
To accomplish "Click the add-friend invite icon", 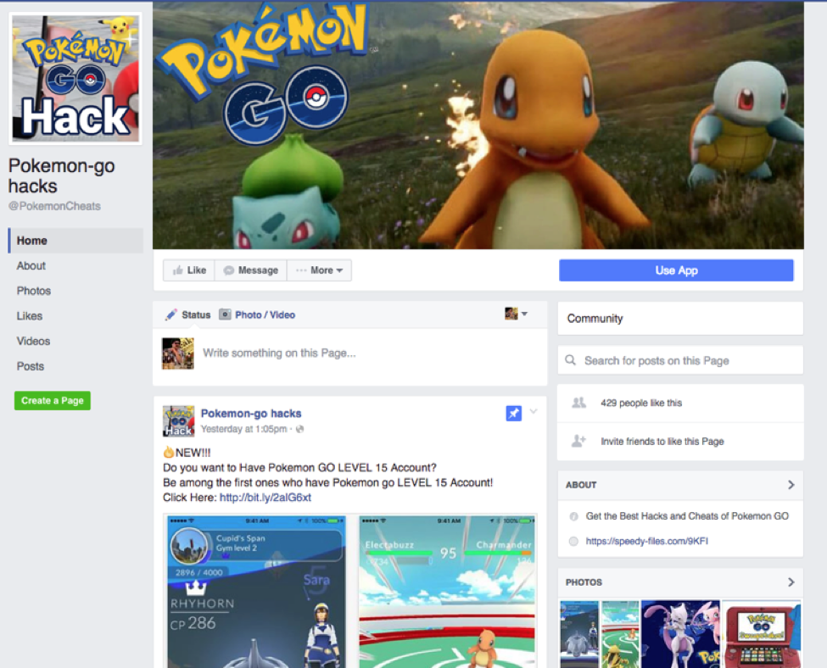I will click(578, 441).
